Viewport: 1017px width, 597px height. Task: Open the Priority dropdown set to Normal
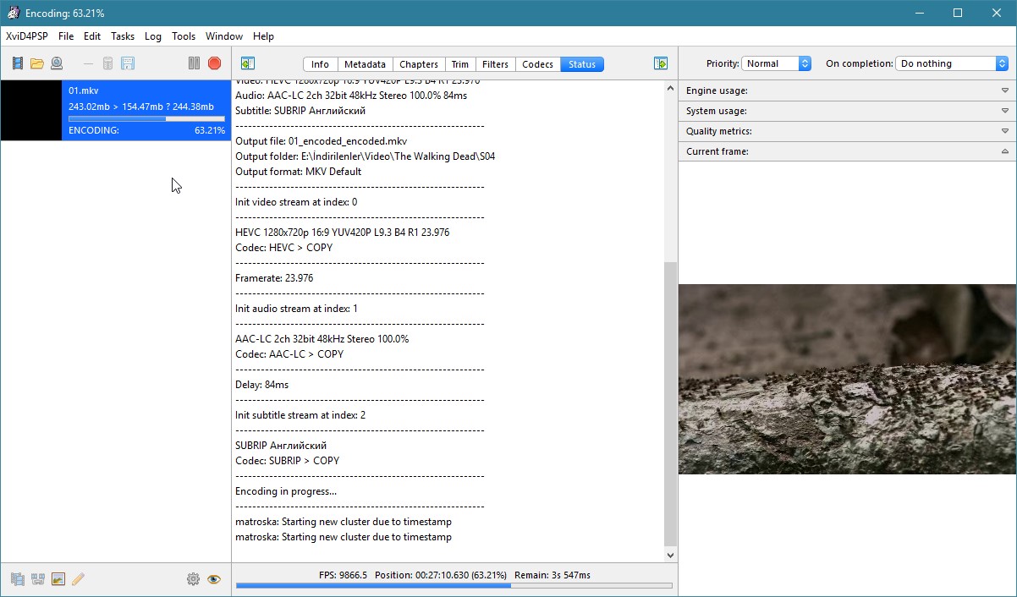coord(776,63)
